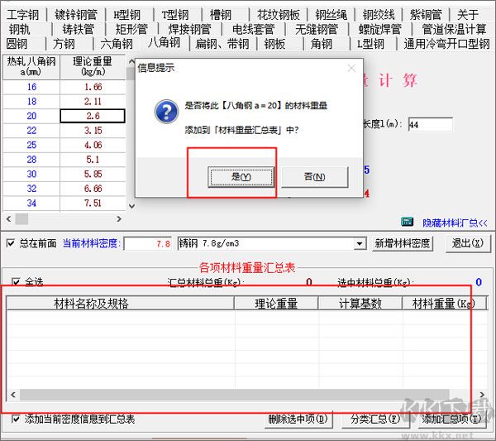
Task: Switch to the 钢轨 tab
Action: click(x=20, y=30)
